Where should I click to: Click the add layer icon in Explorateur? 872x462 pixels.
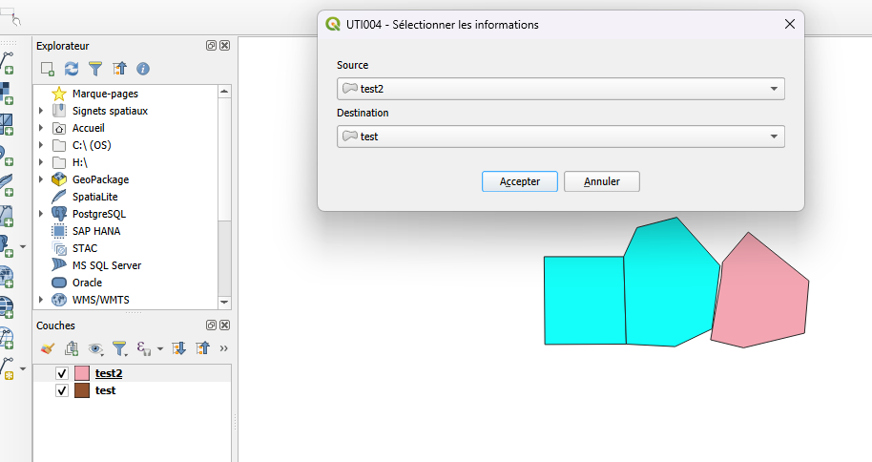pos(48,69)
